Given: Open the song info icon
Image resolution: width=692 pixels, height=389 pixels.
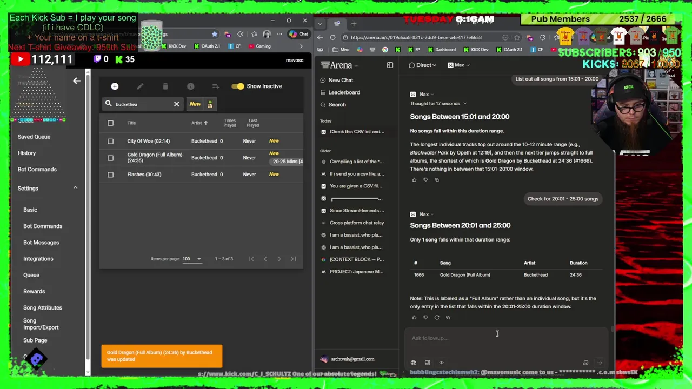Looking at the screenshot, I should (x=191, y=86).
